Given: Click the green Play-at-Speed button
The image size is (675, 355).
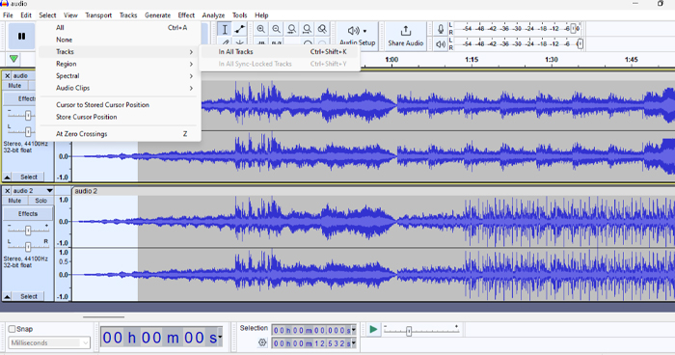Looking at the screenshot, I should click(373, 330).
